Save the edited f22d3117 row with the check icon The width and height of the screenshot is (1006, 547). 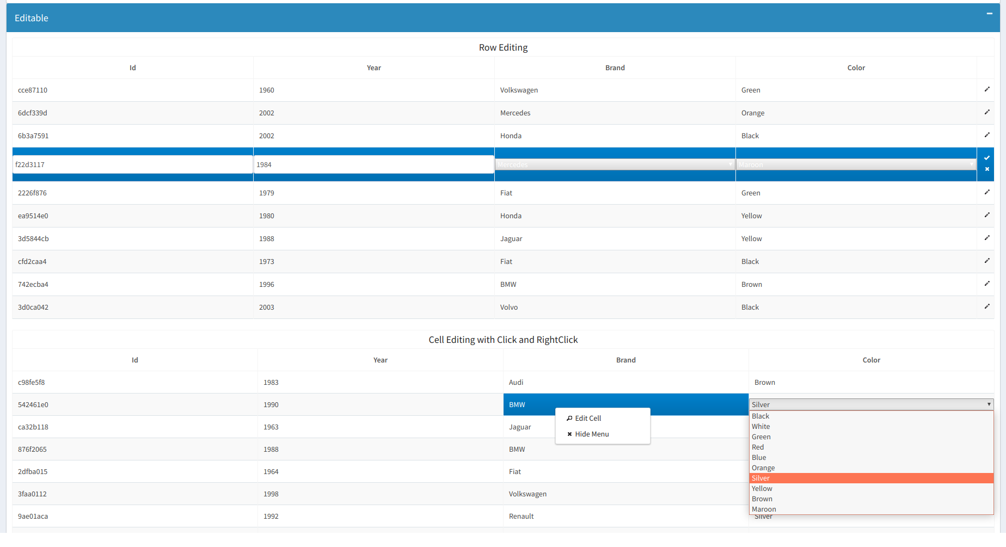click(x=987, y=158)
